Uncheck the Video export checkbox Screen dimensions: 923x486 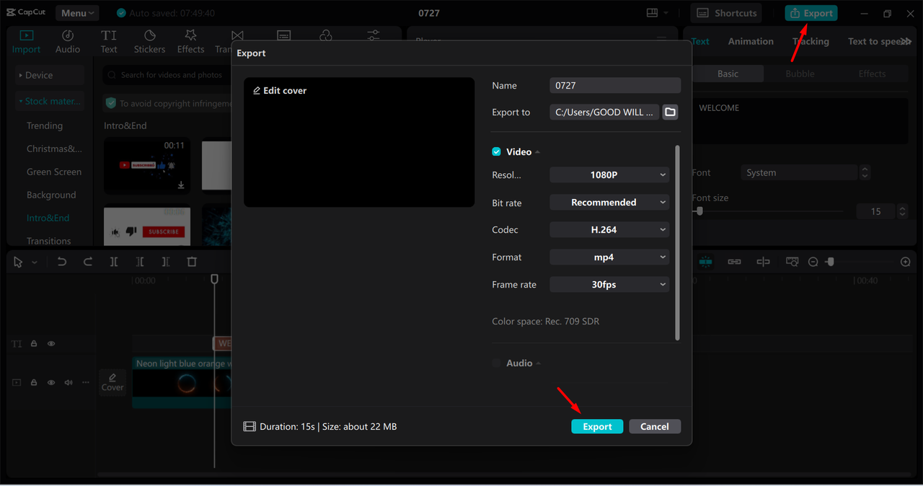tap(496, 151)
